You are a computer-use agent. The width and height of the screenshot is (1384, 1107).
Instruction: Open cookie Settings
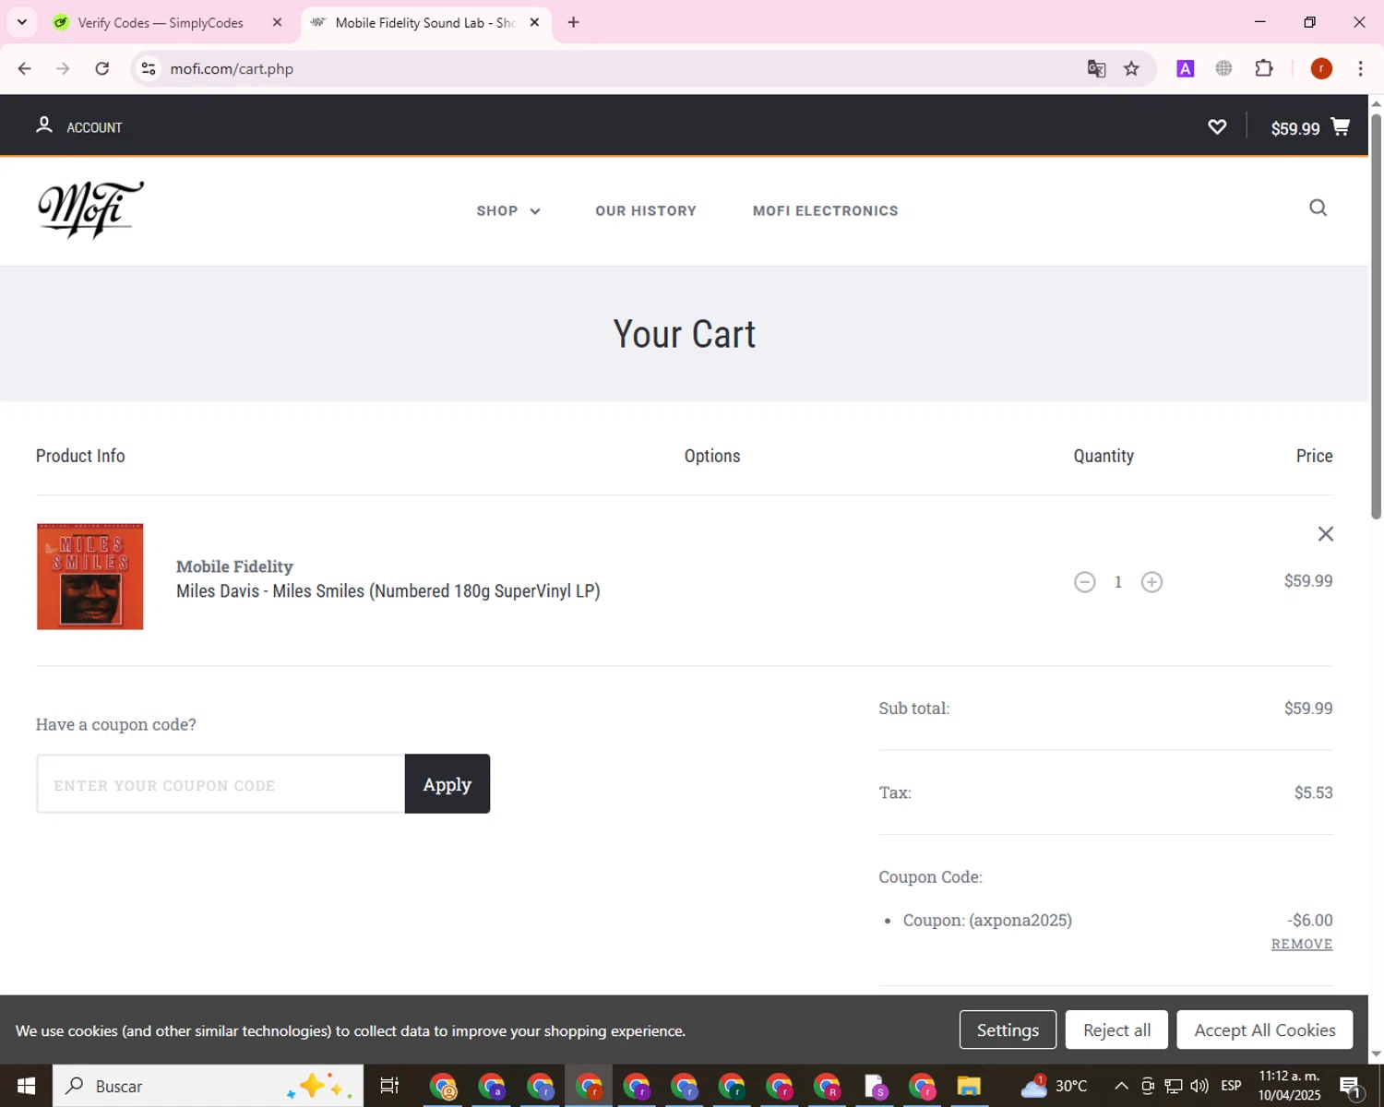point(1008,1030)
